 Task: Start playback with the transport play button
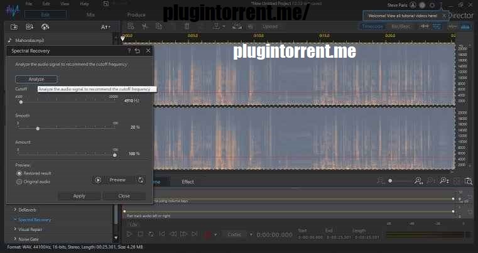[x=129, y=234]
